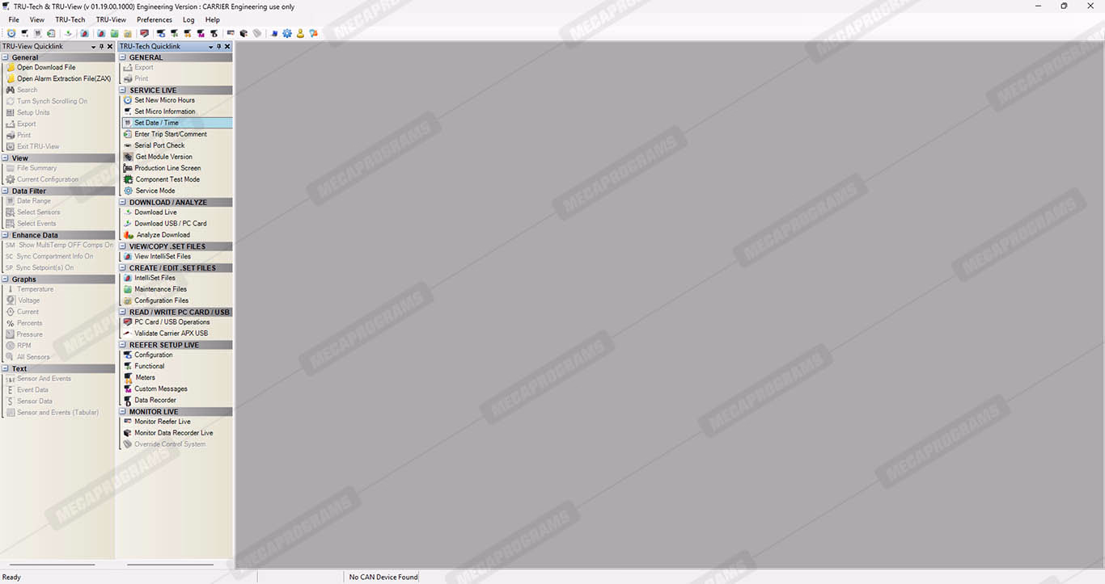Image resolution: width=1105 pixels, height=584 pixels.
Task: Collapse the MONITOR LIVE section
Action: coord(123,412)
